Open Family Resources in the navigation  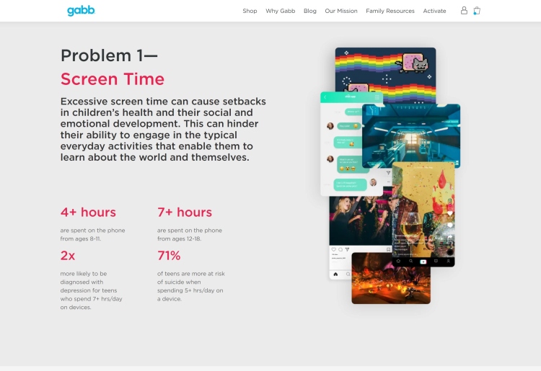390,11
